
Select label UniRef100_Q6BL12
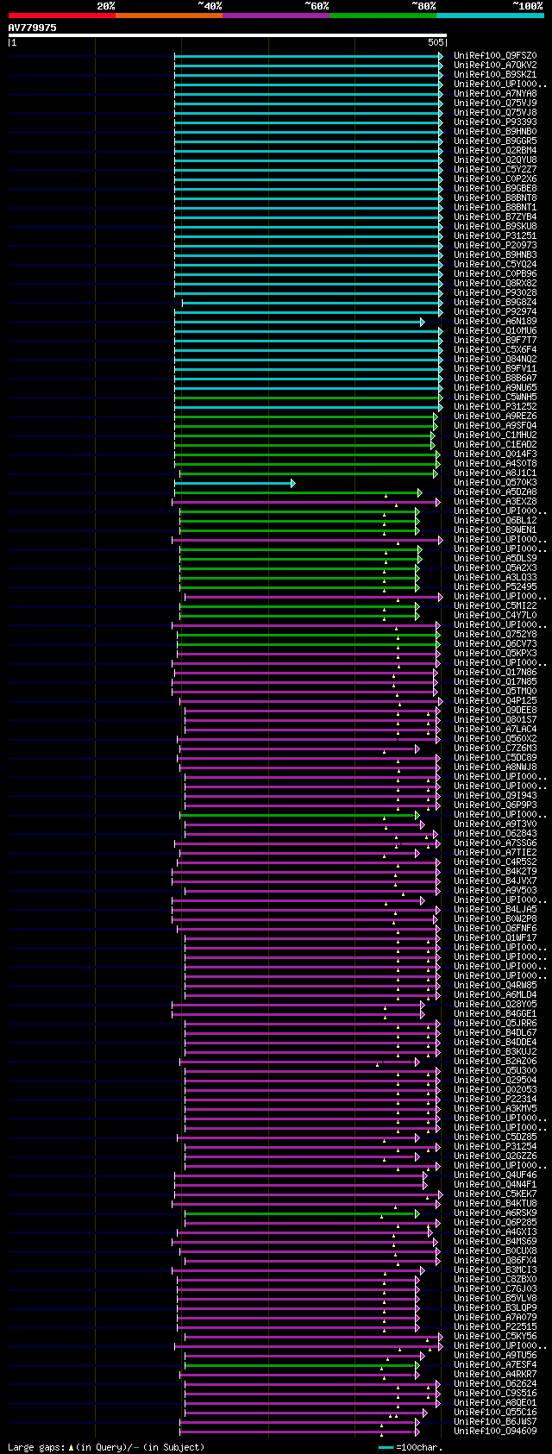[495, 520]
